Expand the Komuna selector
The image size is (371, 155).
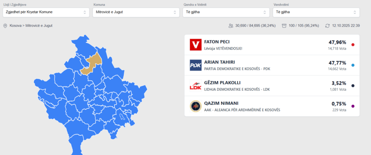[x=136, y=12]
